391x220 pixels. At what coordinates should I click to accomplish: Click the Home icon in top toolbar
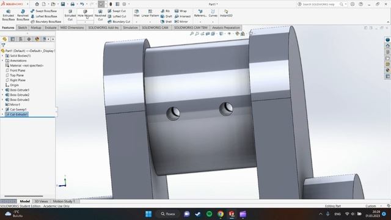pos(37,4)
